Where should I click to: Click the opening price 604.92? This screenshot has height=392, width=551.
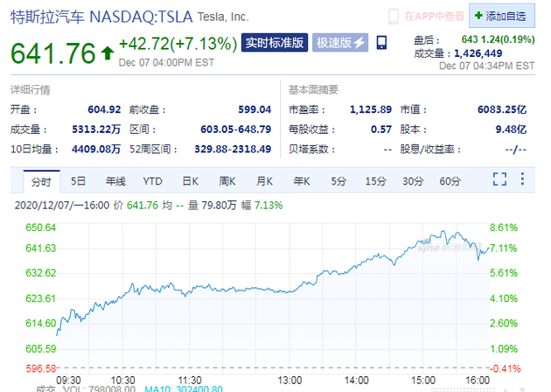(x=104, y=109)
